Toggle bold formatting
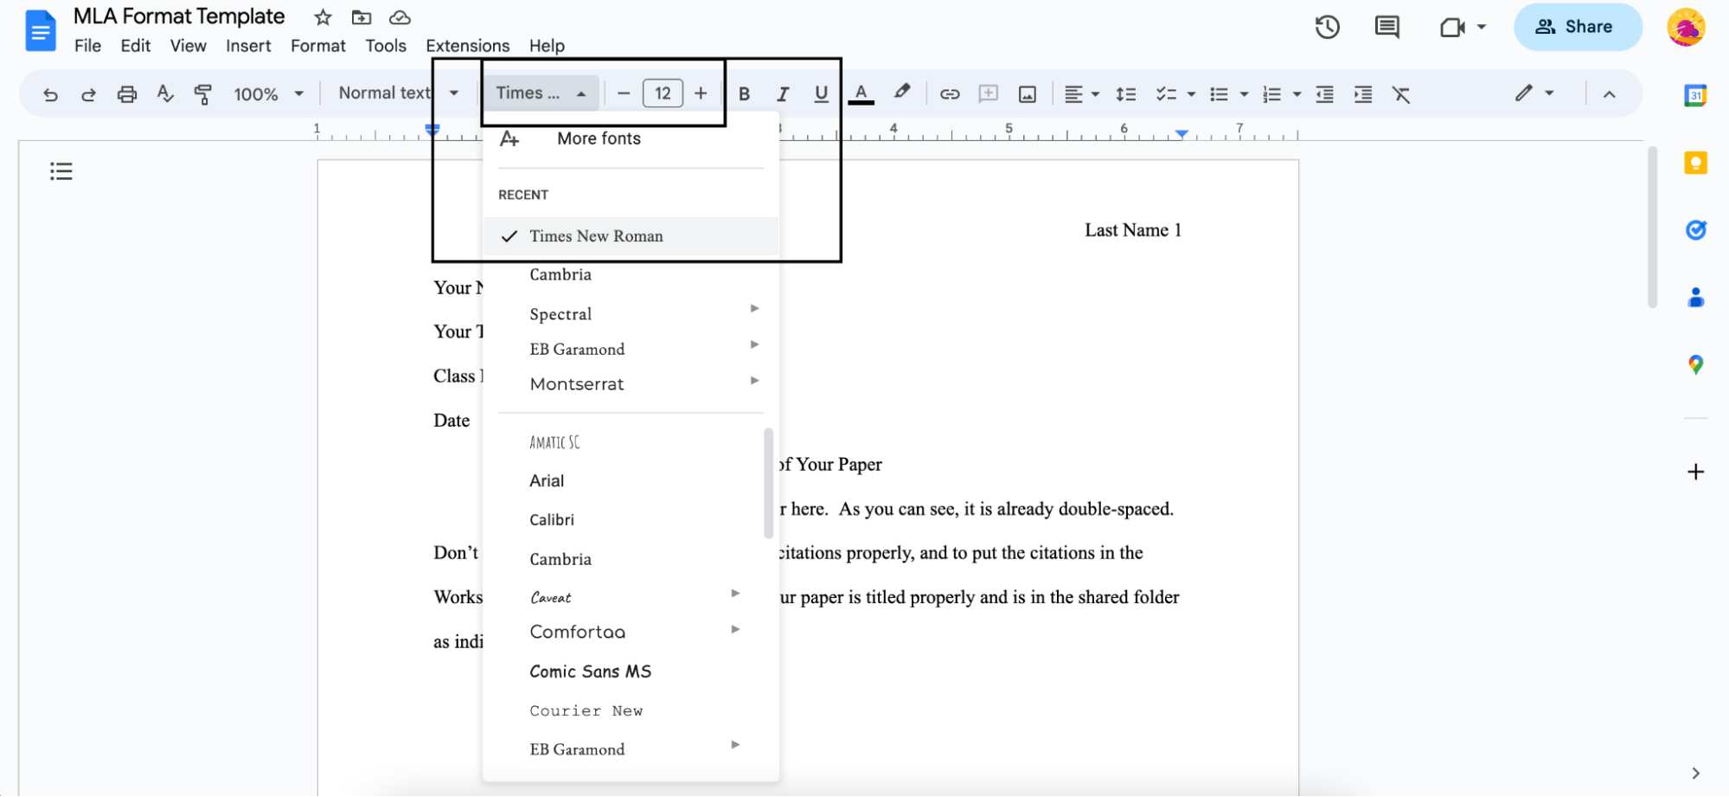 (x=744, y=93)
